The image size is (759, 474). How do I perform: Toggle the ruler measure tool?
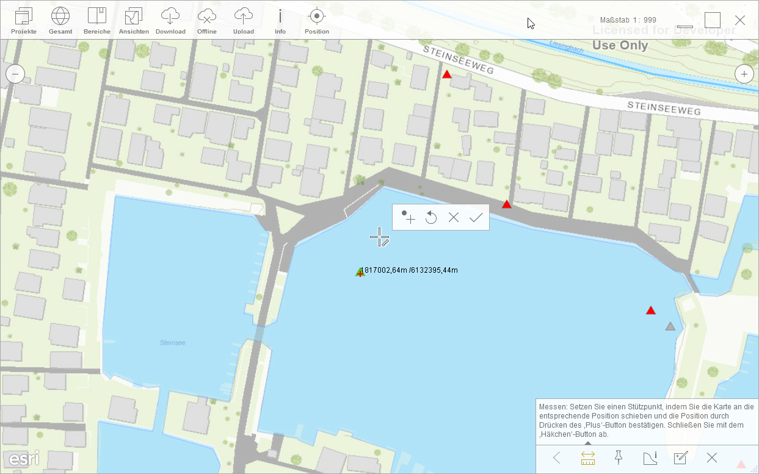(x=588, y=458)
